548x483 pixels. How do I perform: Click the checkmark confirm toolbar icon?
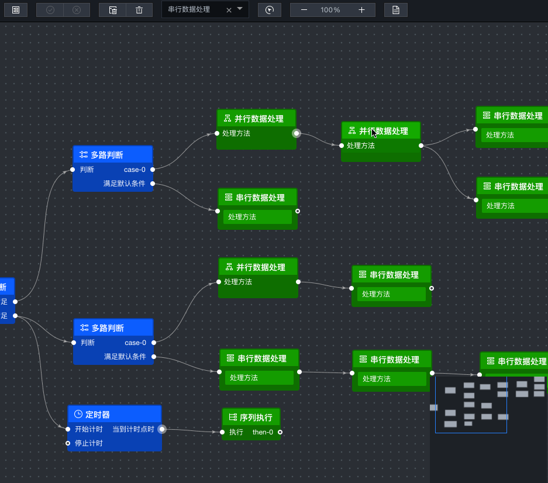click(x=50, y=10)
